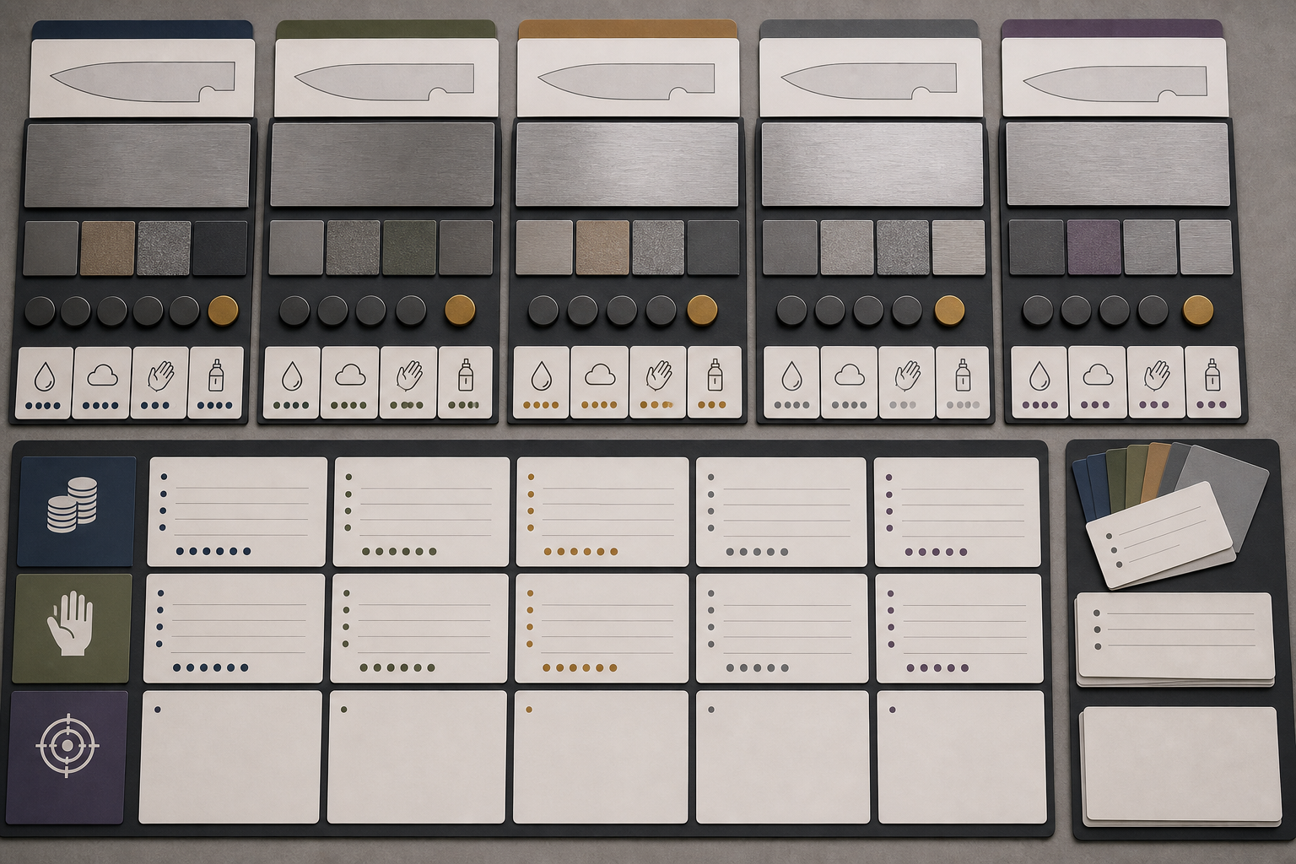Open the purple-dotted card in olive hand row

959,629
